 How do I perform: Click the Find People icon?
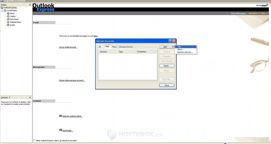60,130
